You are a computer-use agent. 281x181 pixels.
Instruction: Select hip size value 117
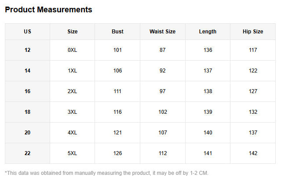point(253,50)
